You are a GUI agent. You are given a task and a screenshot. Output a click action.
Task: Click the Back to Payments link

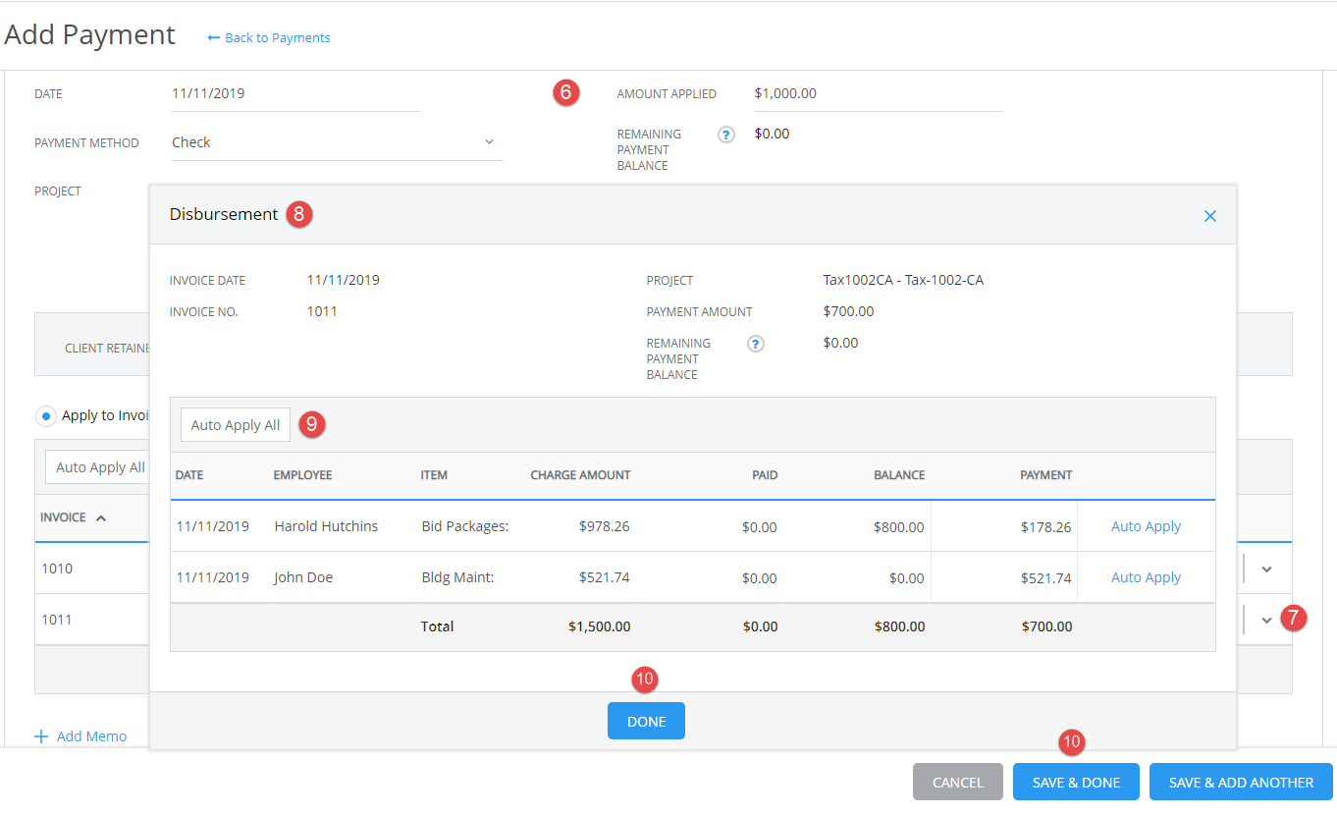pos(276,37)
